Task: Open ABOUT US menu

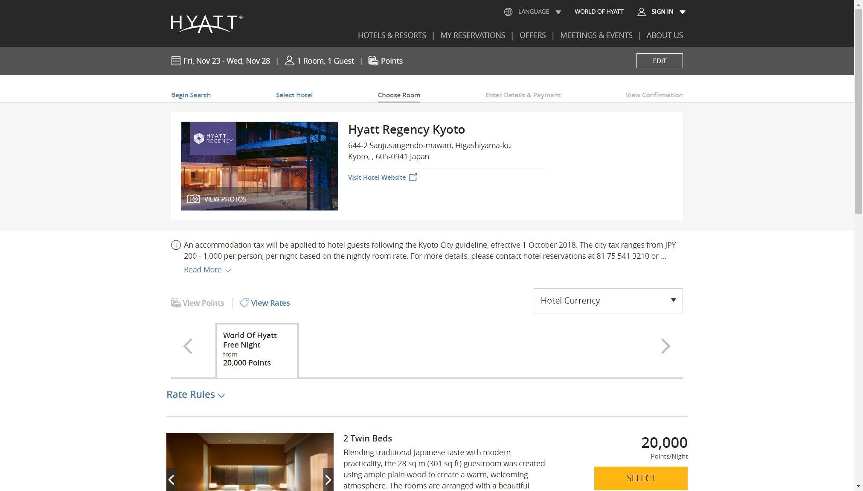Action: point(665,35)
